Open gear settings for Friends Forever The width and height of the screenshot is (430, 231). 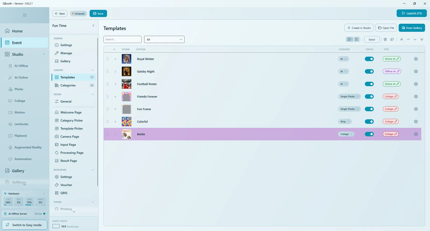tap(416, 96)
